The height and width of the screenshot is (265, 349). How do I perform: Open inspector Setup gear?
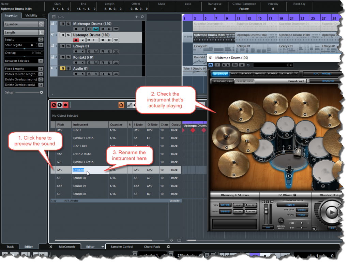point(41,92)
